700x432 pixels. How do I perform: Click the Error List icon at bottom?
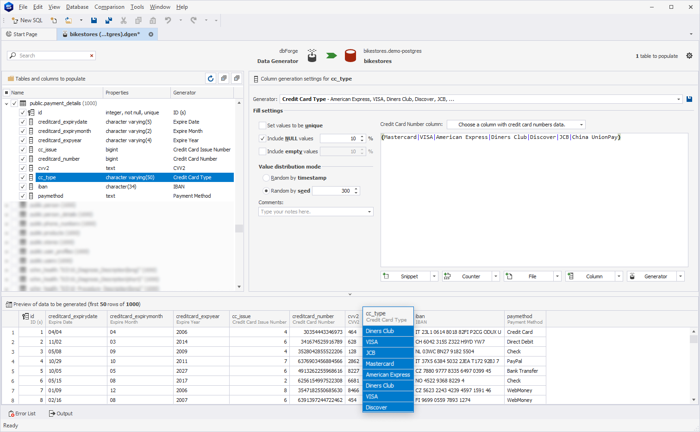(x=11, y=413)
